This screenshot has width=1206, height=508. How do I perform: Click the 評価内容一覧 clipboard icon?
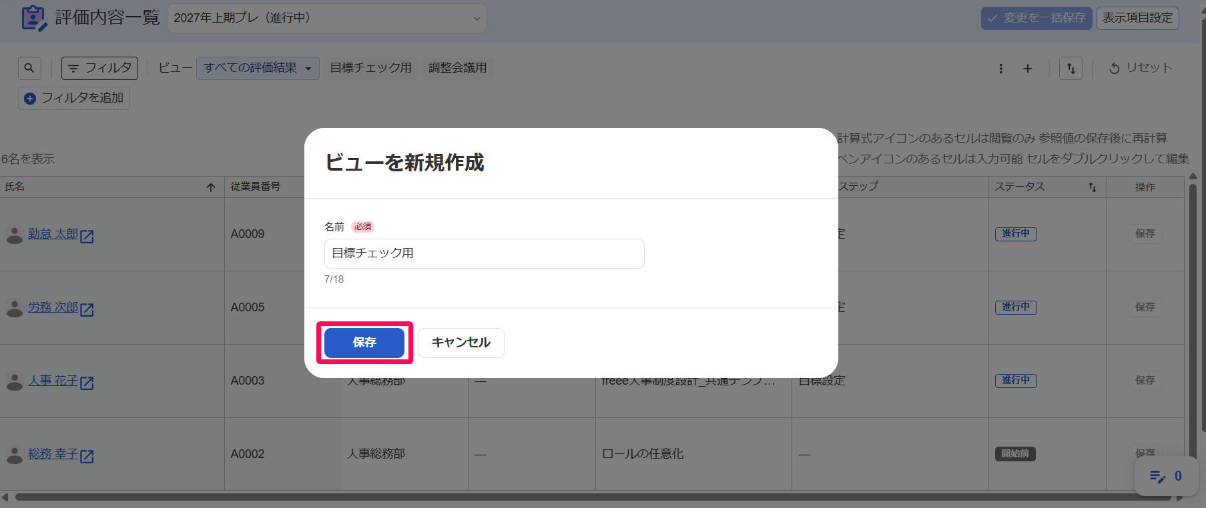point(34,18)
